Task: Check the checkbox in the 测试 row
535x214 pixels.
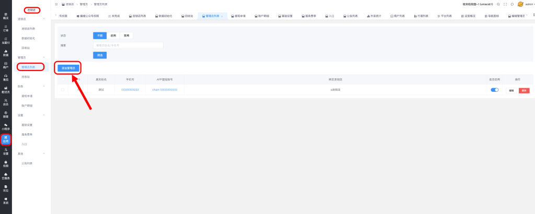Action: (x=63, y=90)
